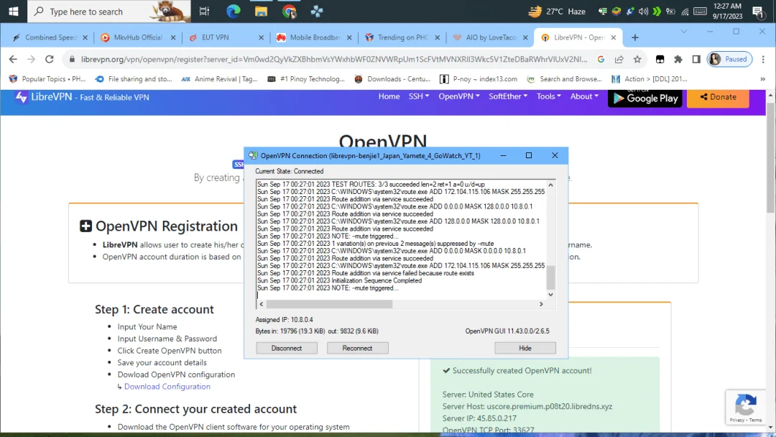Open the Downloads - Centu... bookmark
Screen dimensions: 776x437
click(x=392, y=78)
